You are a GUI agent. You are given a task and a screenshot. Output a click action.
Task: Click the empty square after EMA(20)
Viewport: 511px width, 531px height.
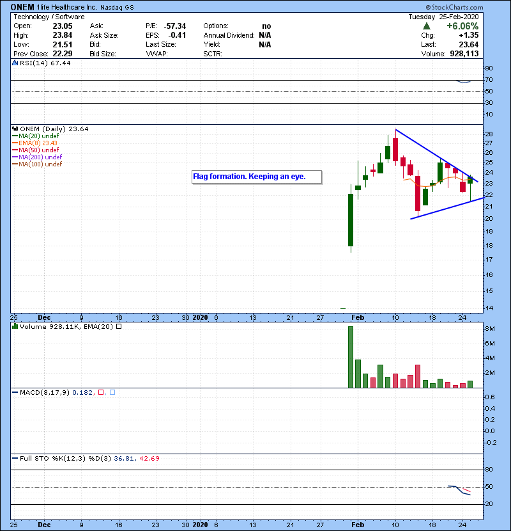pyautogui.click(x=119, y=326)
